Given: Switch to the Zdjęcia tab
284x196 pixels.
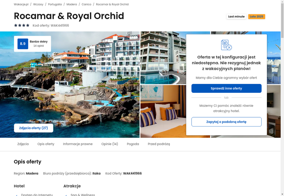Looking at the screenshot, I should click(x=23, y=144).
